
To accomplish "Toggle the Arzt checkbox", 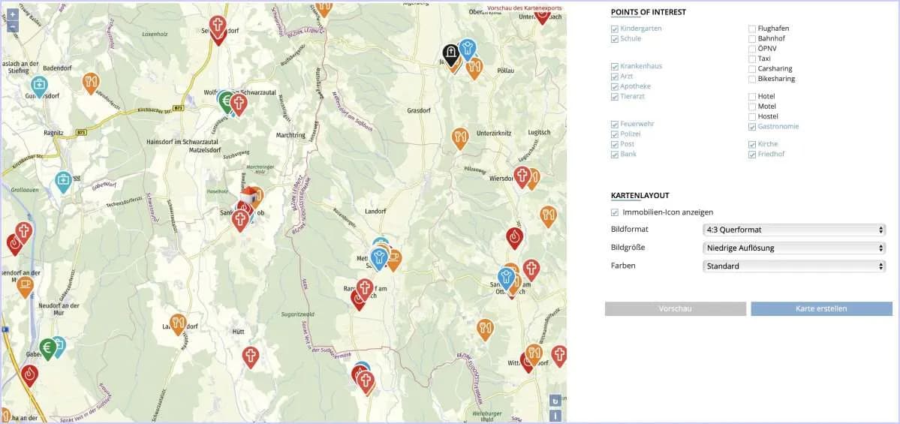I will pos(615,77).
